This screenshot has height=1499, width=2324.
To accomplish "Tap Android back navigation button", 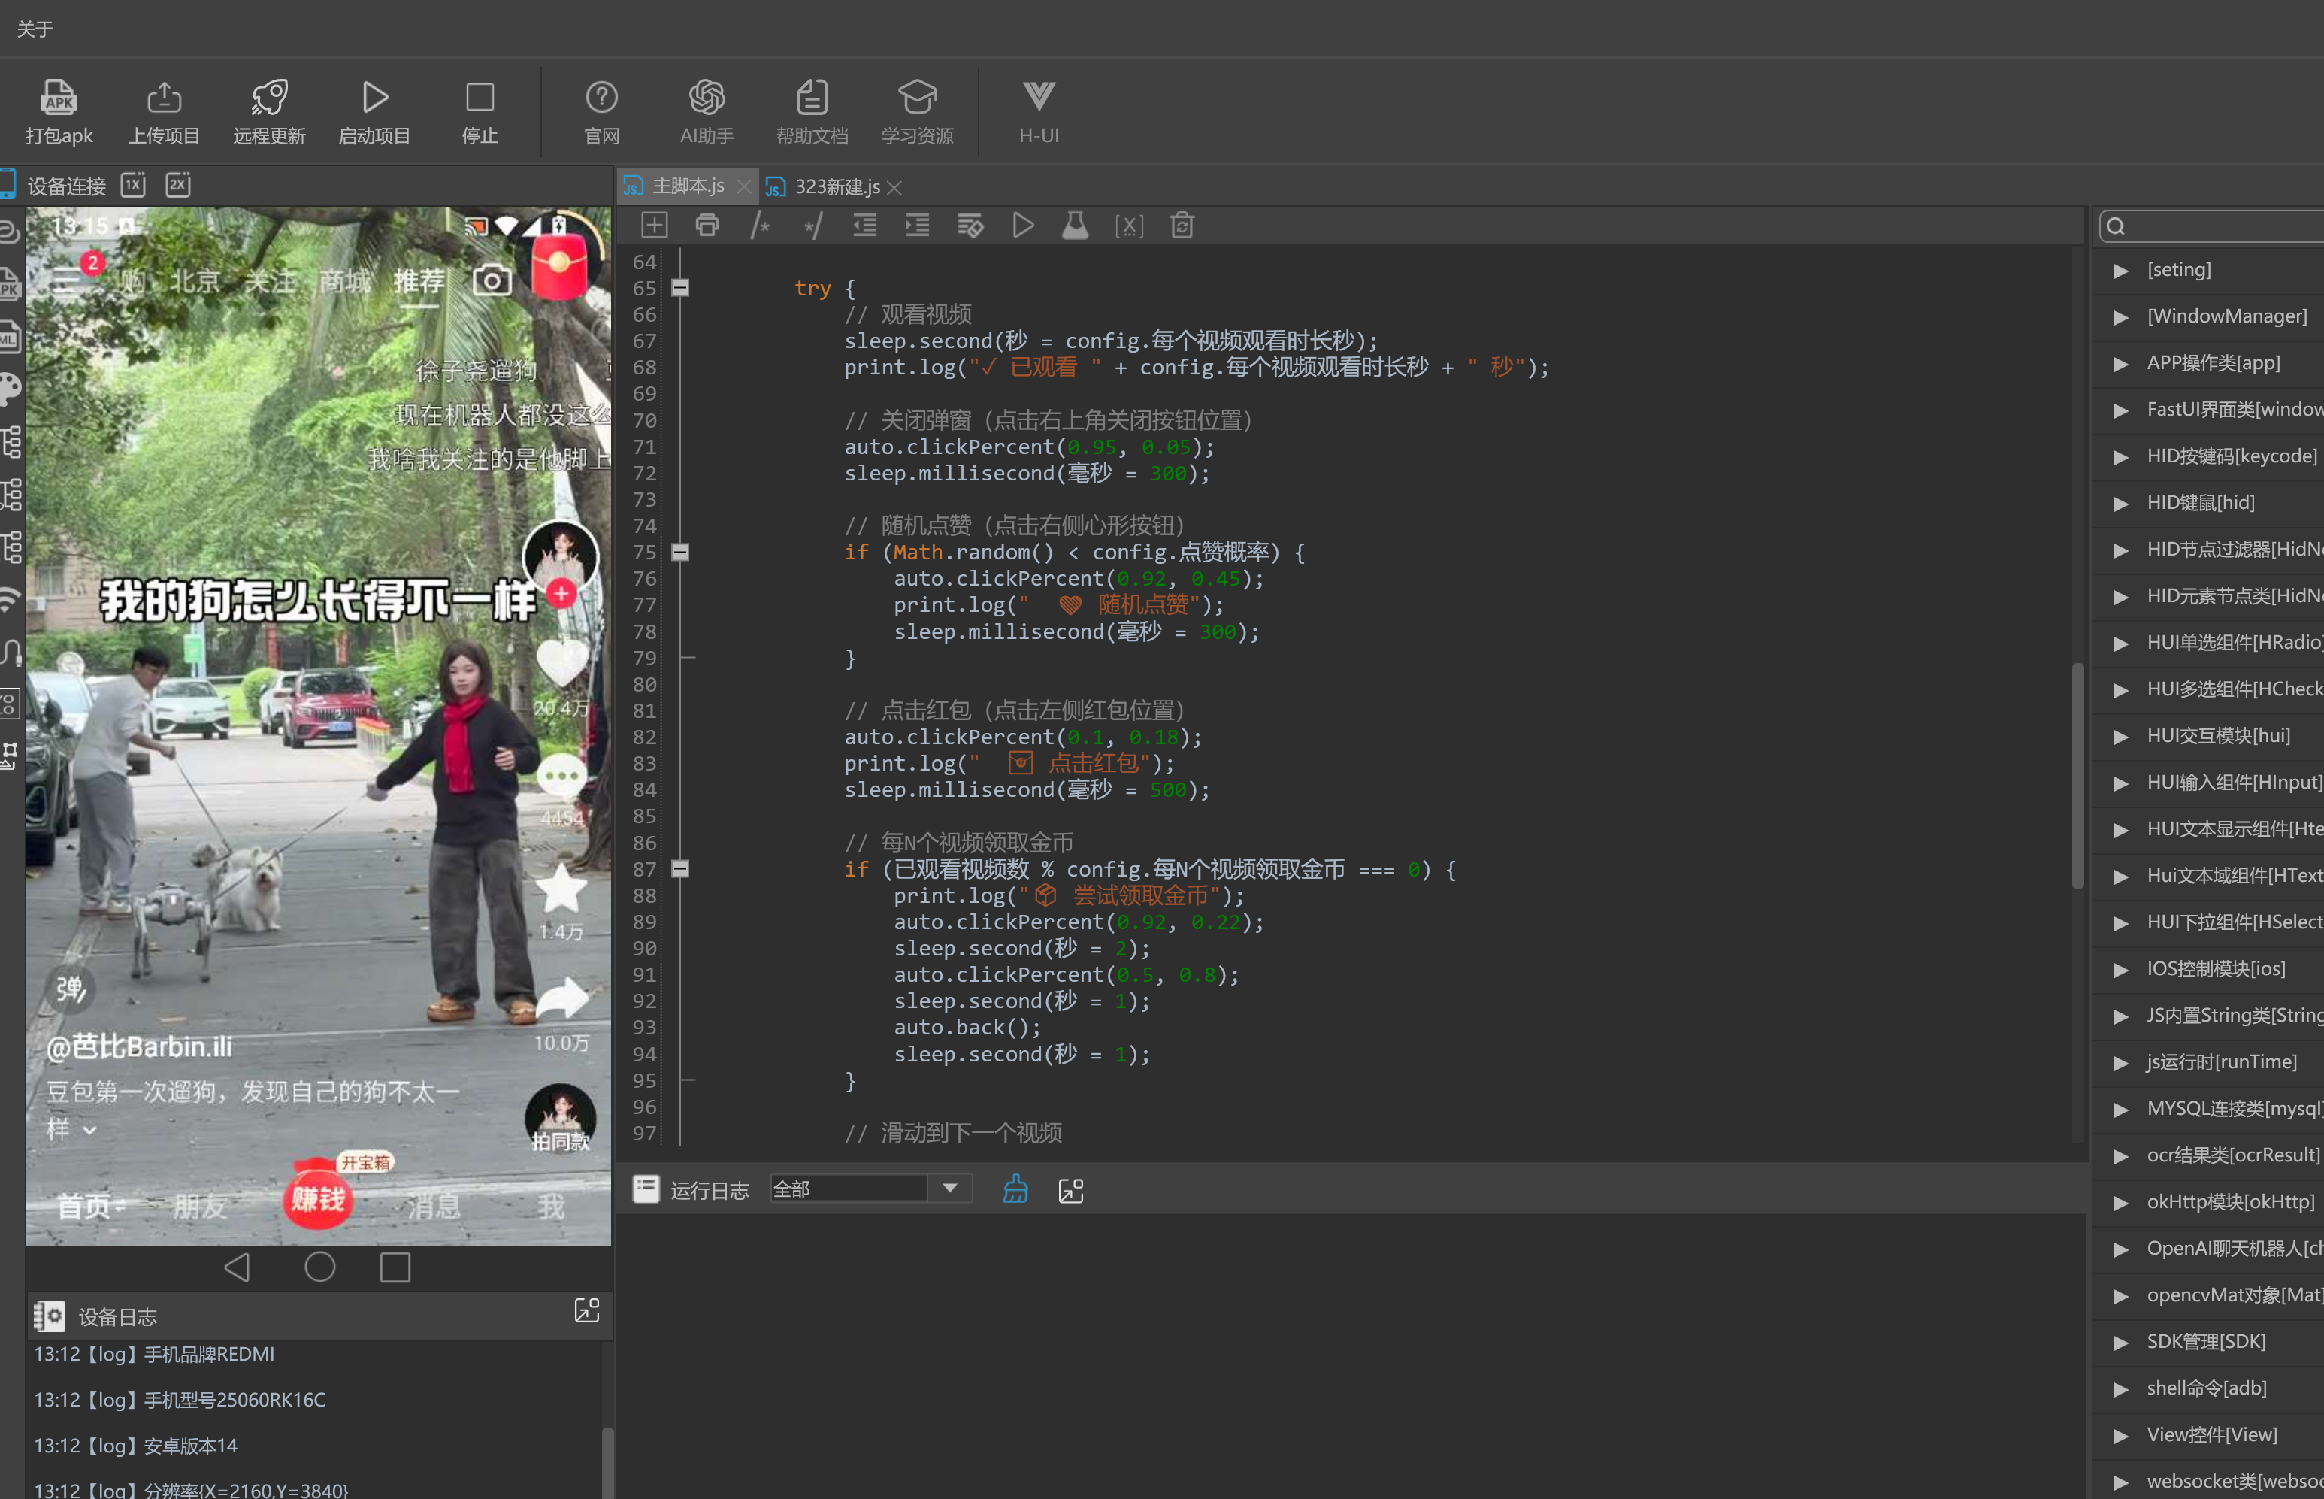I will [238, 1267].
